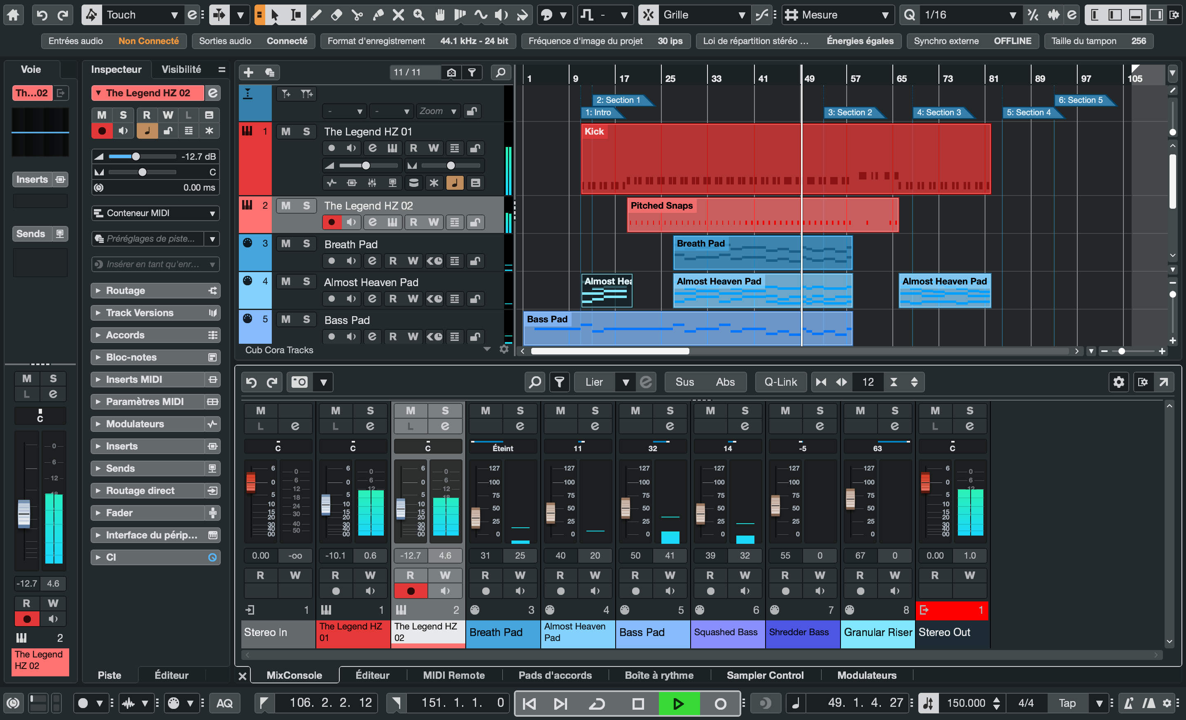Viewport: 1186px width, 720px height.
Task: Click the Sus button in MixConsole
Action: 684,382
